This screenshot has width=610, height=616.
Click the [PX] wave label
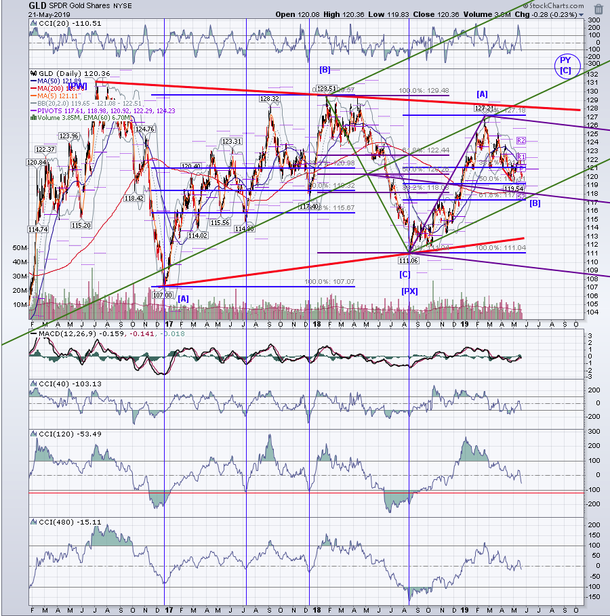(x=409, y=291)
